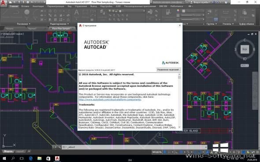Toggle МОДЕЛЬ model space button in status bar
The width and height of the screenshot is (260, 162).
157,152
